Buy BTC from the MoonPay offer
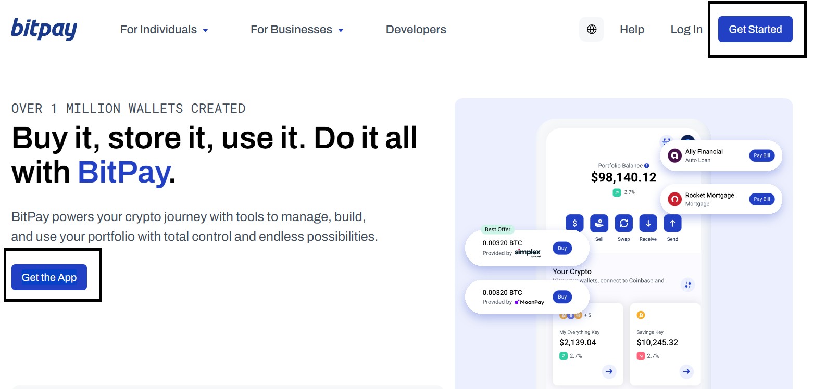Image resolution: width=813 pixels, height=389 pixels. pos(562,297)
